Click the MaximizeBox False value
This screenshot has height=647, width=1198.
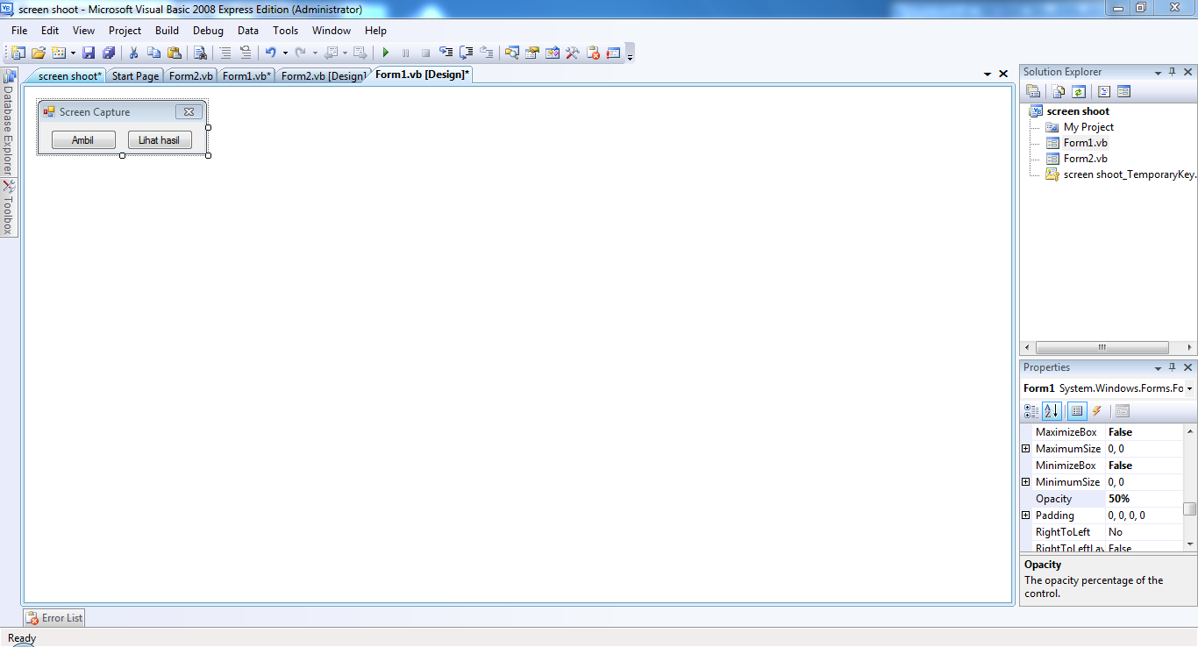coord(1145,432)
